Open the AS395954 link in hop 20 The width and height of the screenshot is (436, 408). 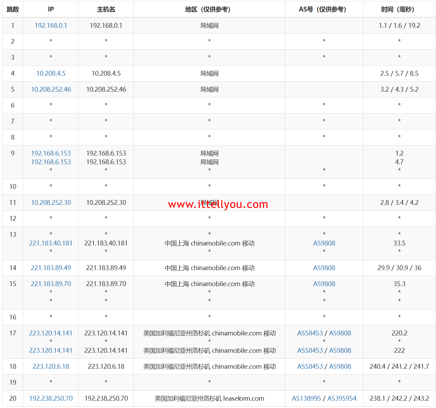click(342, 398)
